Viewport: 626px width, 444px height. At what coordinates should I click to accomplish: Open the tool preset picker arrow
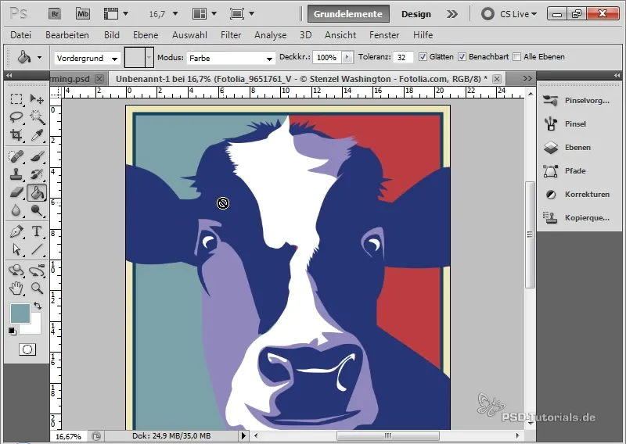(40, 57)
